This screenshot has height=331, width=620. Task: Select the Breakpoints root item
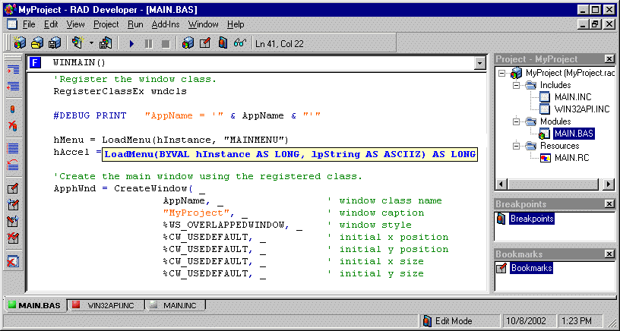point(531,219)
